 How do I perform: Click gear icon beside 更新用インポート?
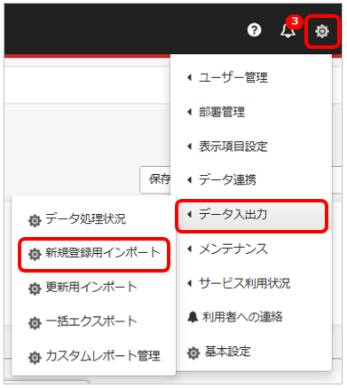pos(35,289)
